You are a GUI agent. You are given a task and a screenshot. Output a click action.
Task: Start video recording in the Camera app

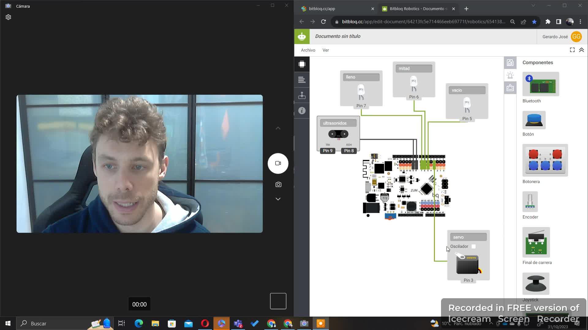pyautogui.click(x=278, y=163)
